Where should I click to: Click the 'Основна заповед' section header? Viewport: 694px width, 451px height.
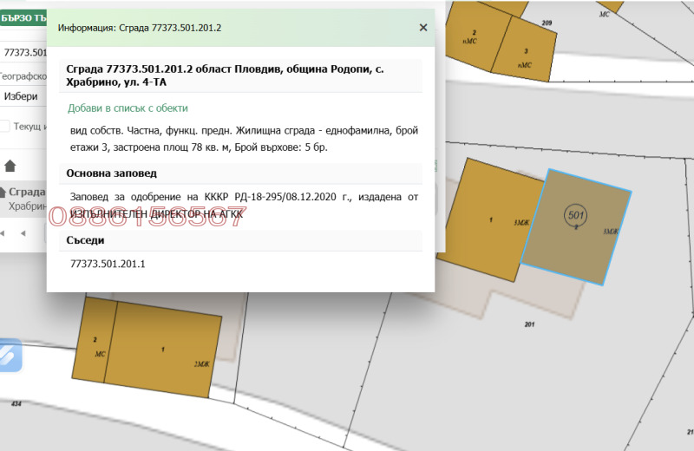(112, 173)
